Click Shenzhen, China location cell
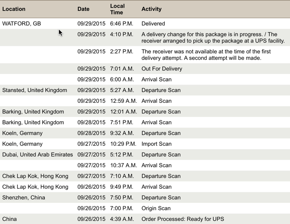The width and height of the screenshot is (290, 224). pyautogui.click(x=24, y=197)
